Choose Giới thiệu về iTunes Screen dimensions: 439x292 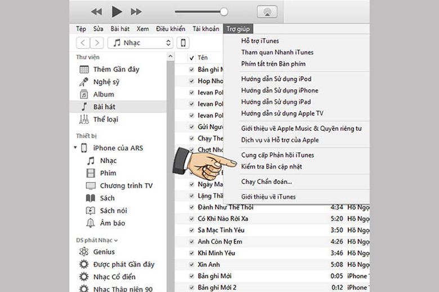pyautogui.click(x=268, y=197)
